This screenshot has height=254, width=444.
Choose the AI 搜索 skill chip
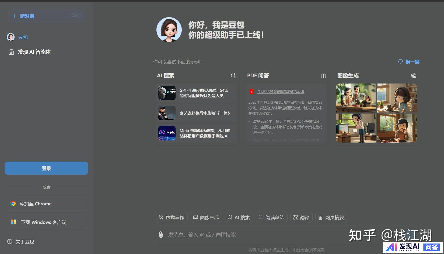click(239, 217)
